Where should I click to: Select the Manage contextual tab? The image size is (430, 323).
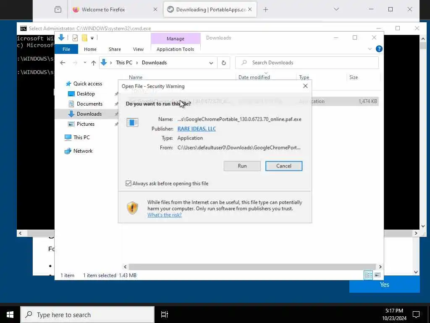tap(176, 39)
